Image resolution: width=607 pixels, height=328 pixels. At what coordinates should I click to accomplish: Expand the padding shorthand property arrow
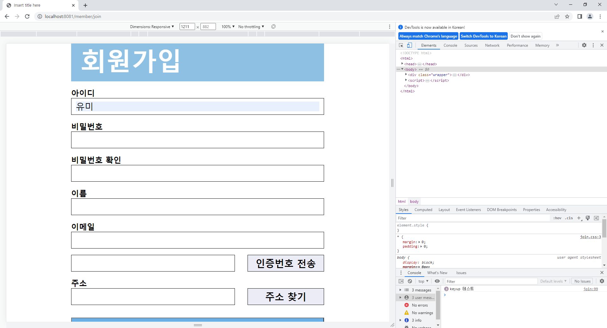click(x=421, y=247)
